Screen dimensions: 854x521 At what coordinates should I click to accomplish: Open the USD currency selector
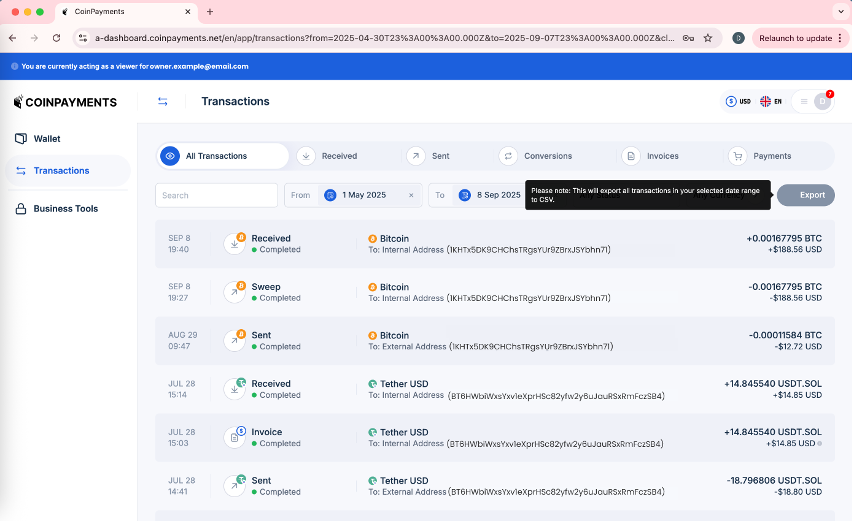[738, 102]
